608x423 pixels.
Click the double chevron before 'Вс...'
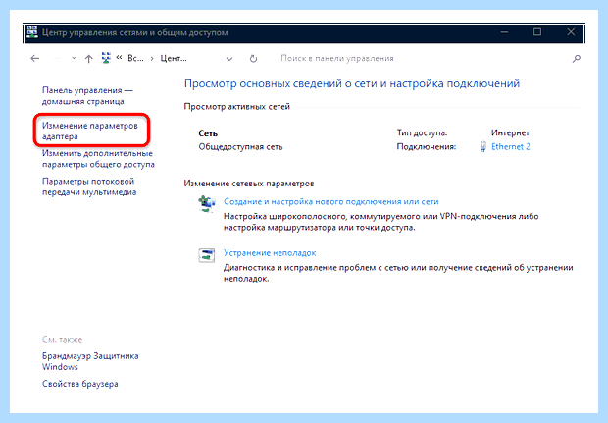point(120,58)
